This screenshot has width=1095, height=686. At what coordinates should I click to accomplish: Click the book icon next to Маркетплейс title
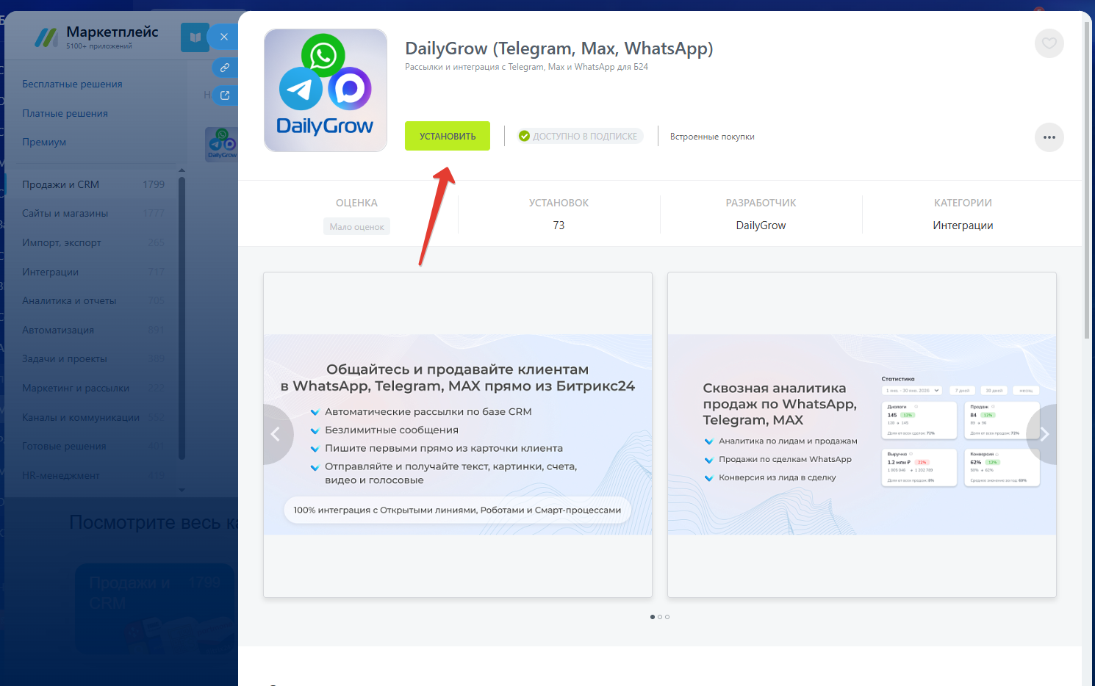click(x=195, y=37)
